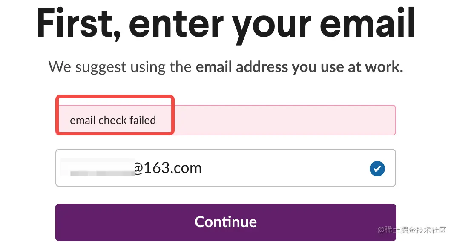Click the word 'failed' in the error message
454x242 pixels.
click(x=143, y=120)
